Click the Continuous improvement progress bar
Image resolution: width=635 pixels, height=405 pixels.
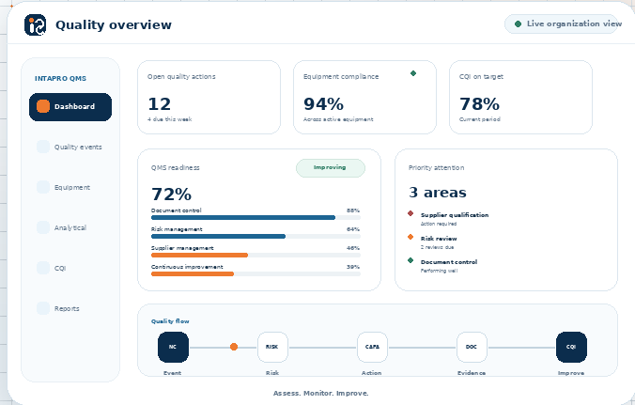(256, 274)
